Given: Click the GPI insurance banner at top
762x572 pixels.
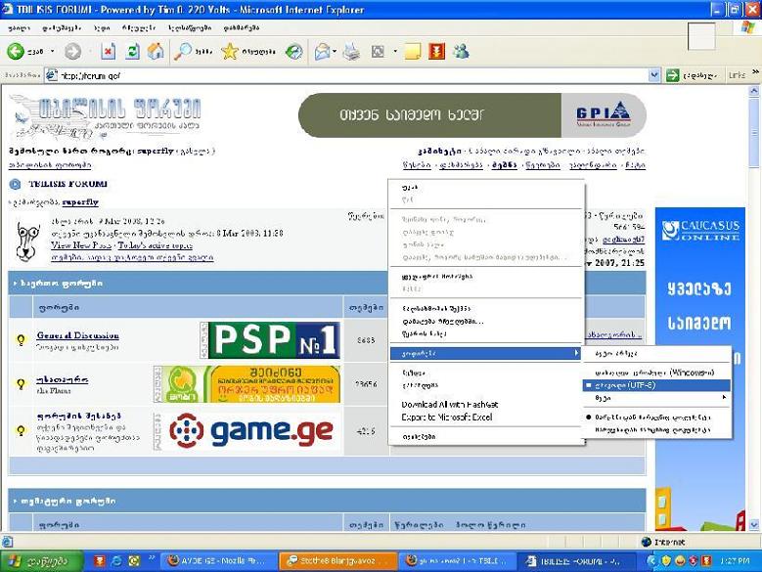Looking at the screenshot, I should coord(472,115).
